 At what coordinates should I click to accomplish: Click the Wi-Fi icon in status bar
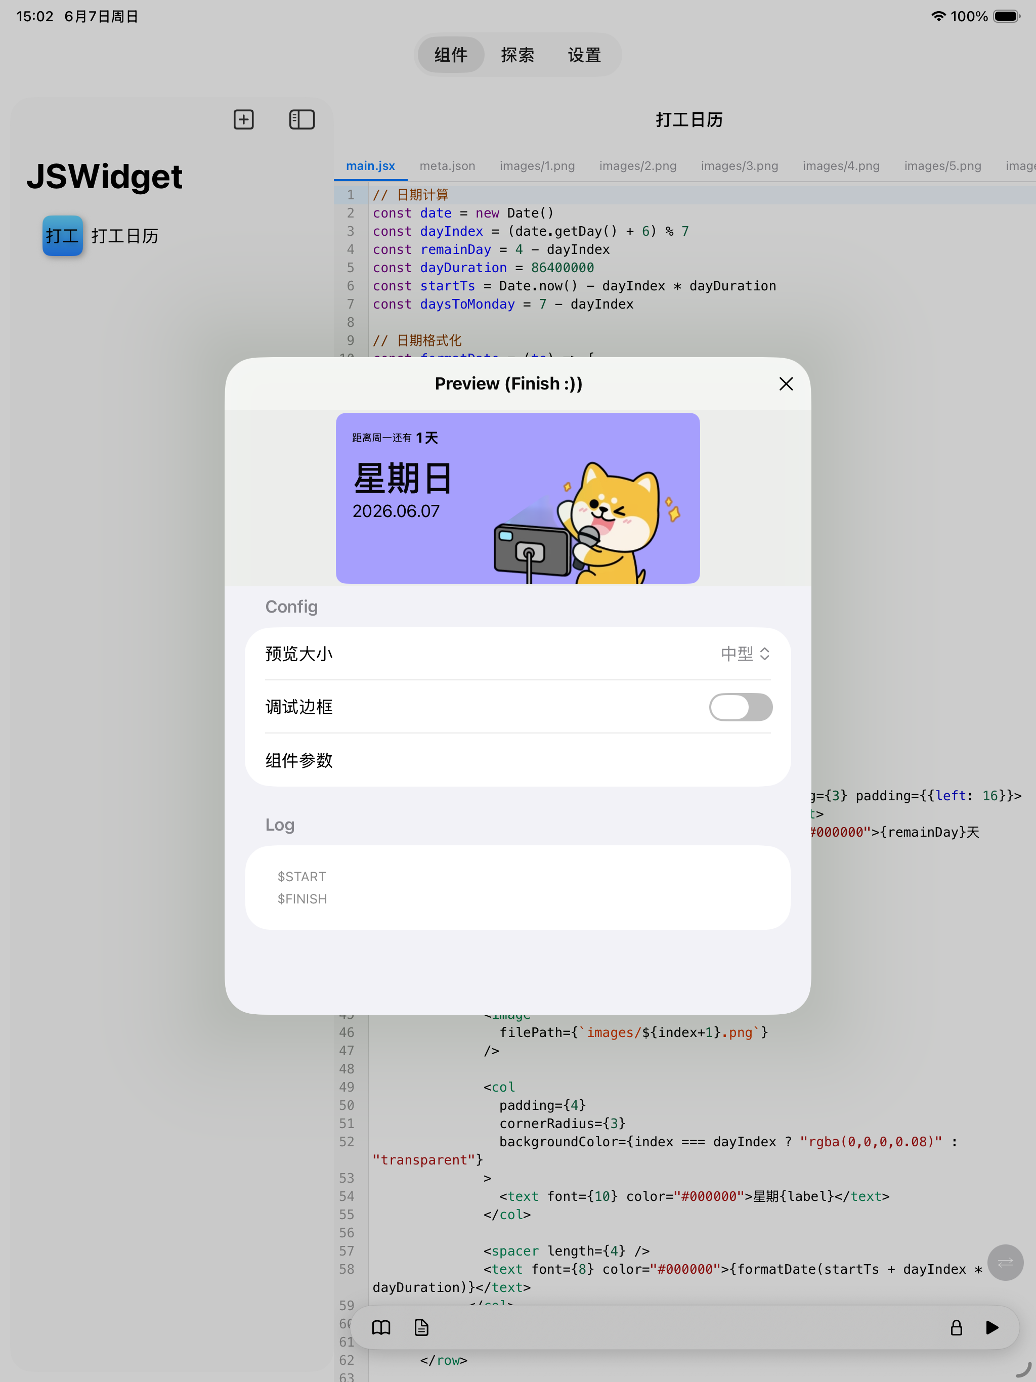pyautogui.click(x=938, y=16)
